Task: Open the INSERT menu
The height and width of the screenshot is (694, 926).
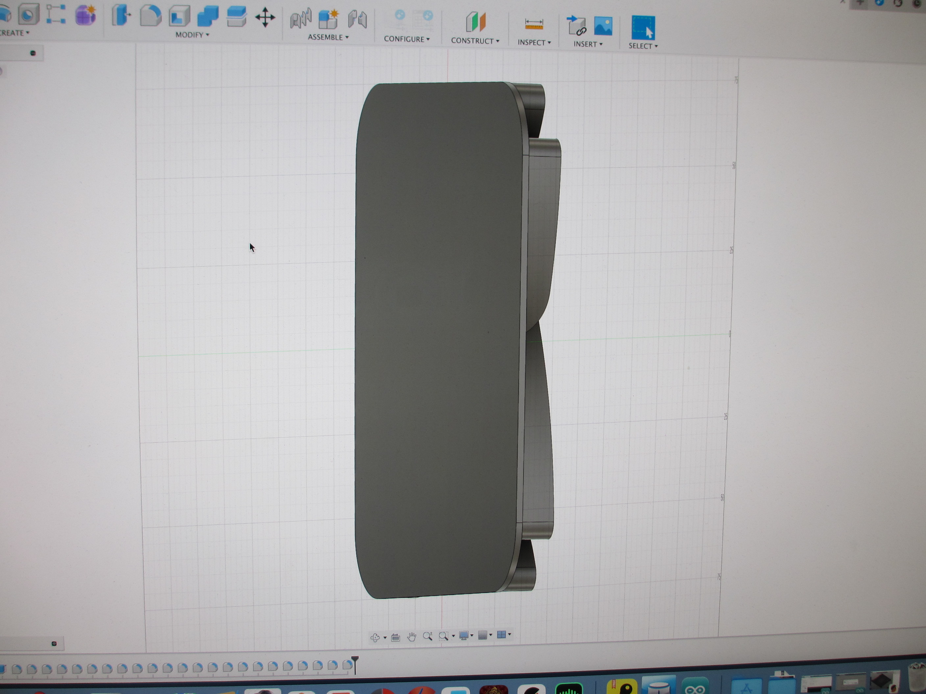Action: [x=588, y=44]
